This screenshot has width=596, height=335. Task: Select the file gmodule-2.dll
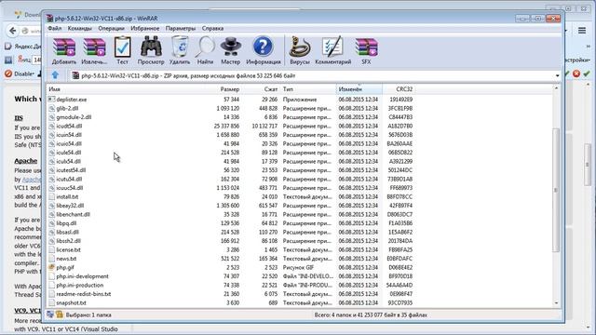pos(74,117)
